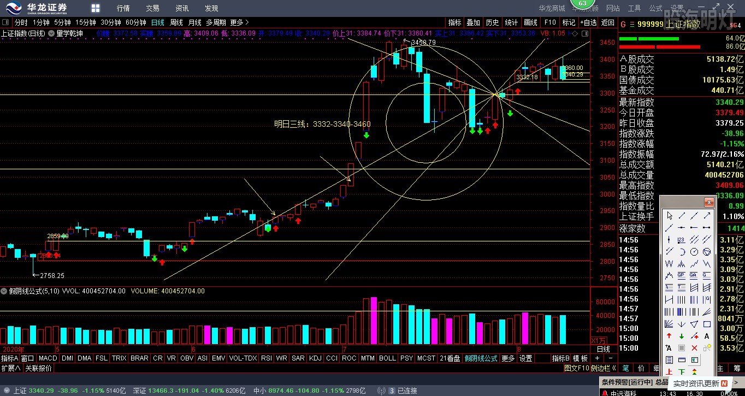Pick the green down-arrow marker tool
This screenshot has height=396, width=745.
tap(682, 336)
